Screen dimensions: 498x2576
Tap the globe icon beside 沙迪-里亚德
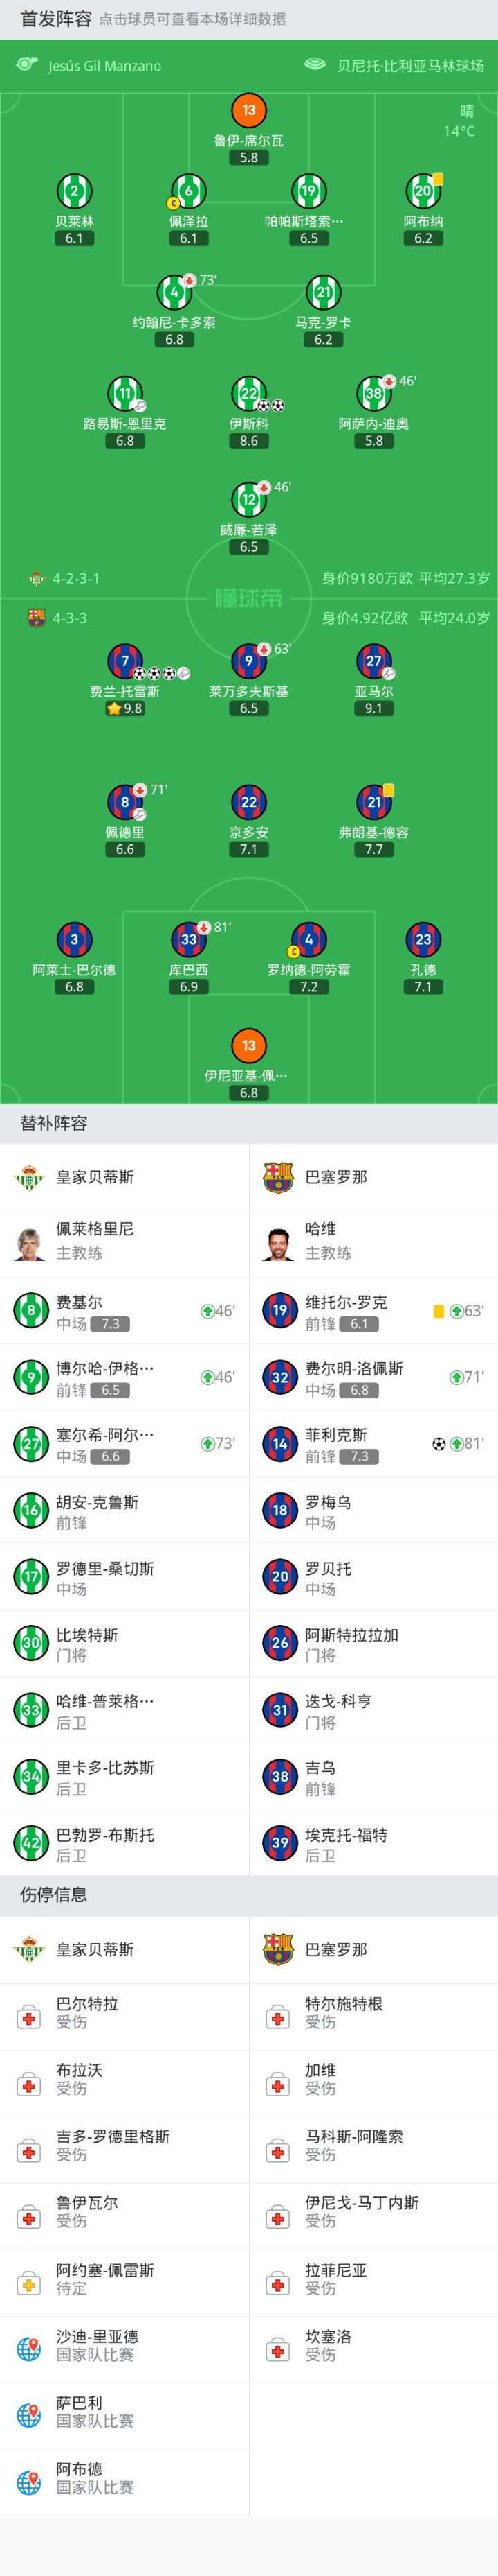(29, 2349)
